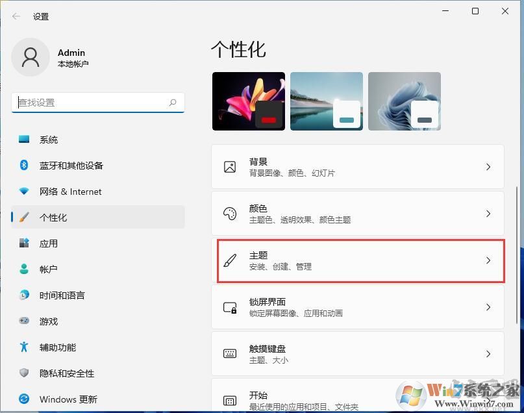Click the Bluetooth icon next to 蓝牙和其他设备
This screenshot has width=524, height=413.
pos(23,166)
